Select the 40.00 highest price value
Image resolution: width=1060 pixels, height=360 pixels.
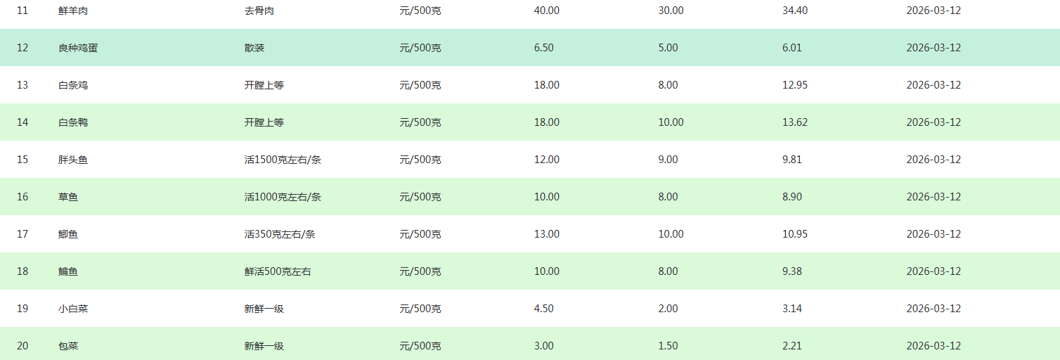(547, 11)
